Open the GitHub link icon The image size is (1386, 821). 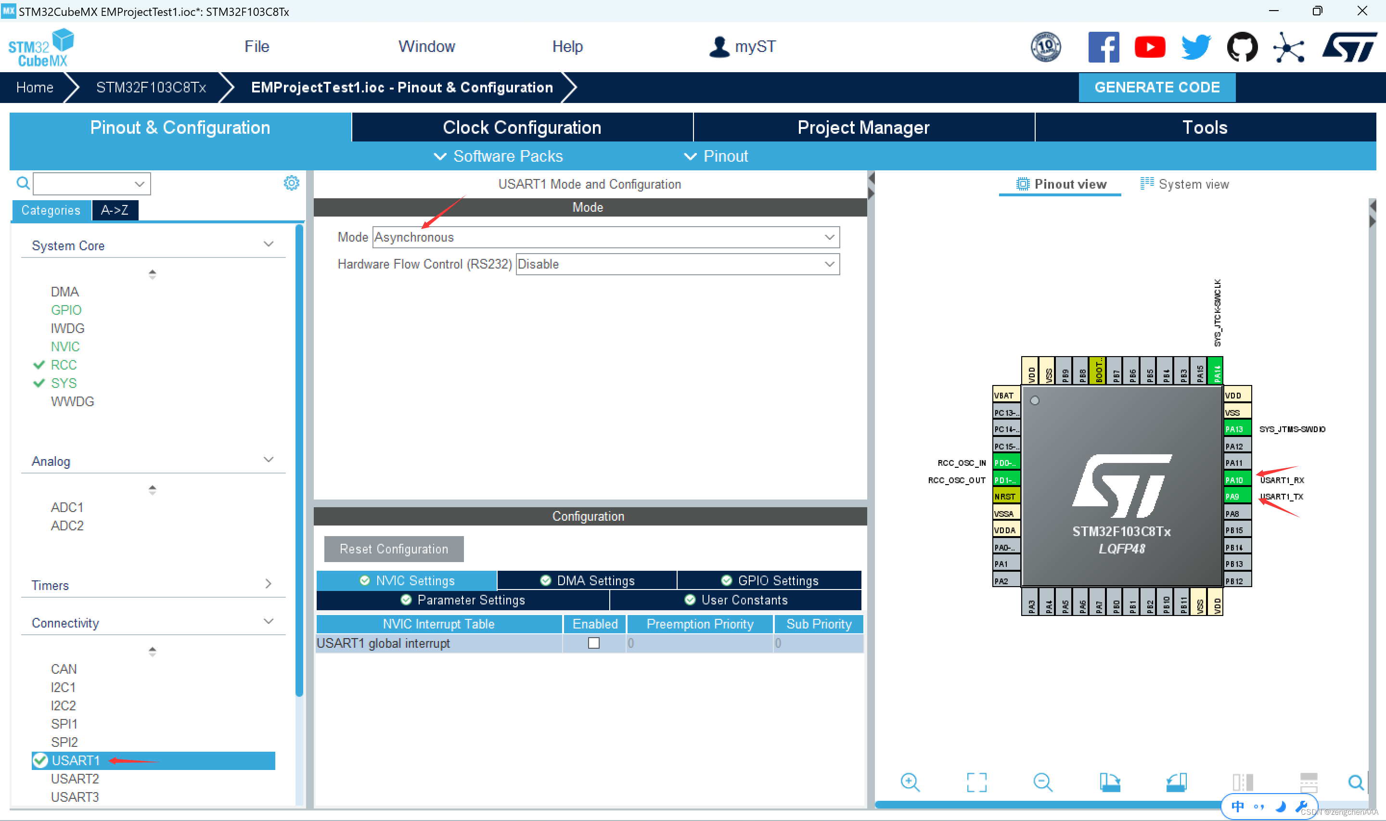pos(1242,47)
